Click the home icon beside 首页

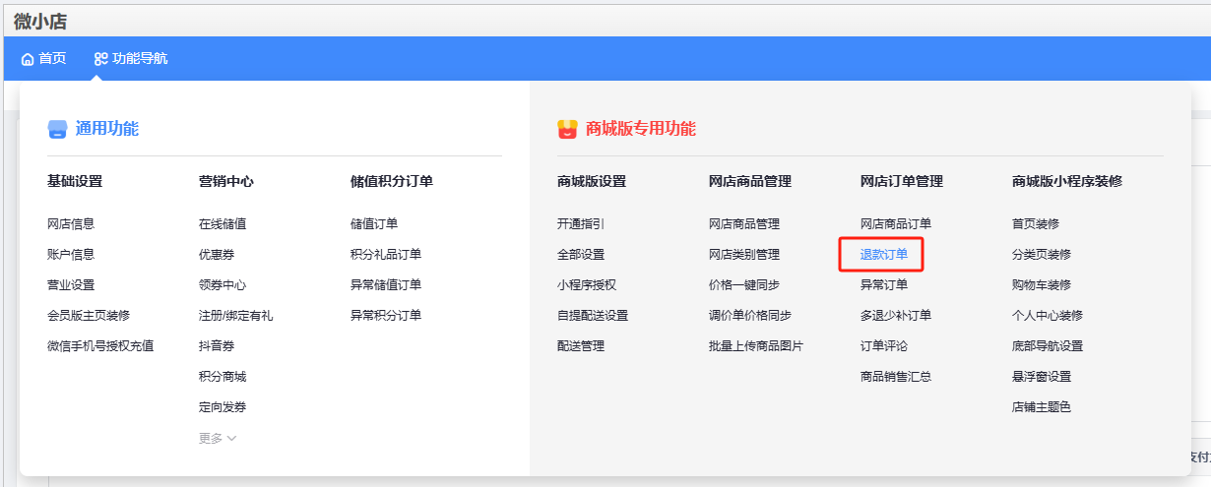coord(28,59)
